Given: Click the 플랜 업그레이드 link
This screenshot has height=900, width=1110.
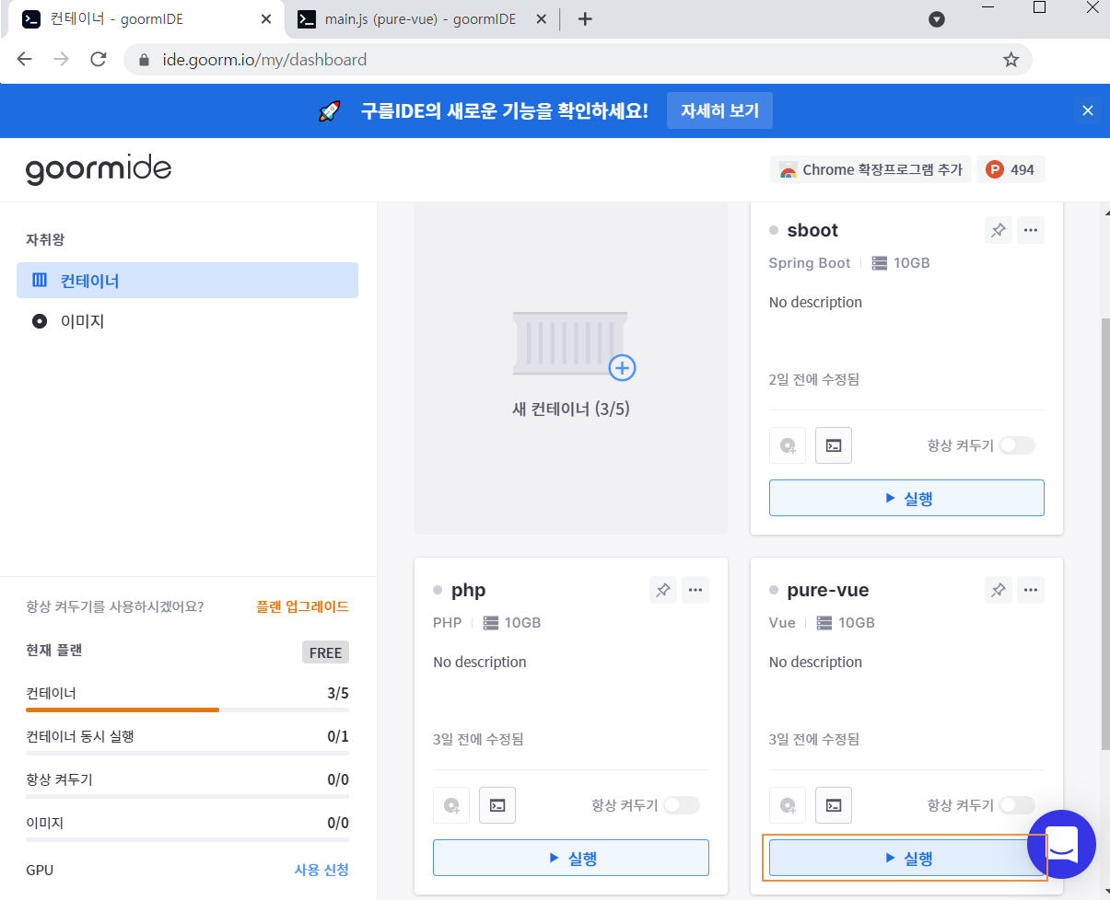Looking at the screenshot, I should (302, 607).
